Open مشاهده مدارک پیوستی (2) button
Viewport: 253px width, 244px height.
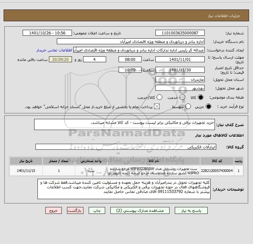(140, 211)
